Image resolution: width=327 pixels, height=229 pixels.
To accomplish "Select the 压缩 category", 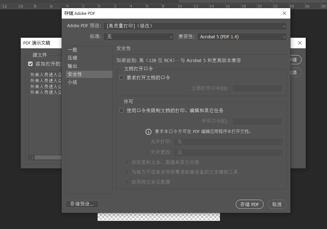I will 89,58.
